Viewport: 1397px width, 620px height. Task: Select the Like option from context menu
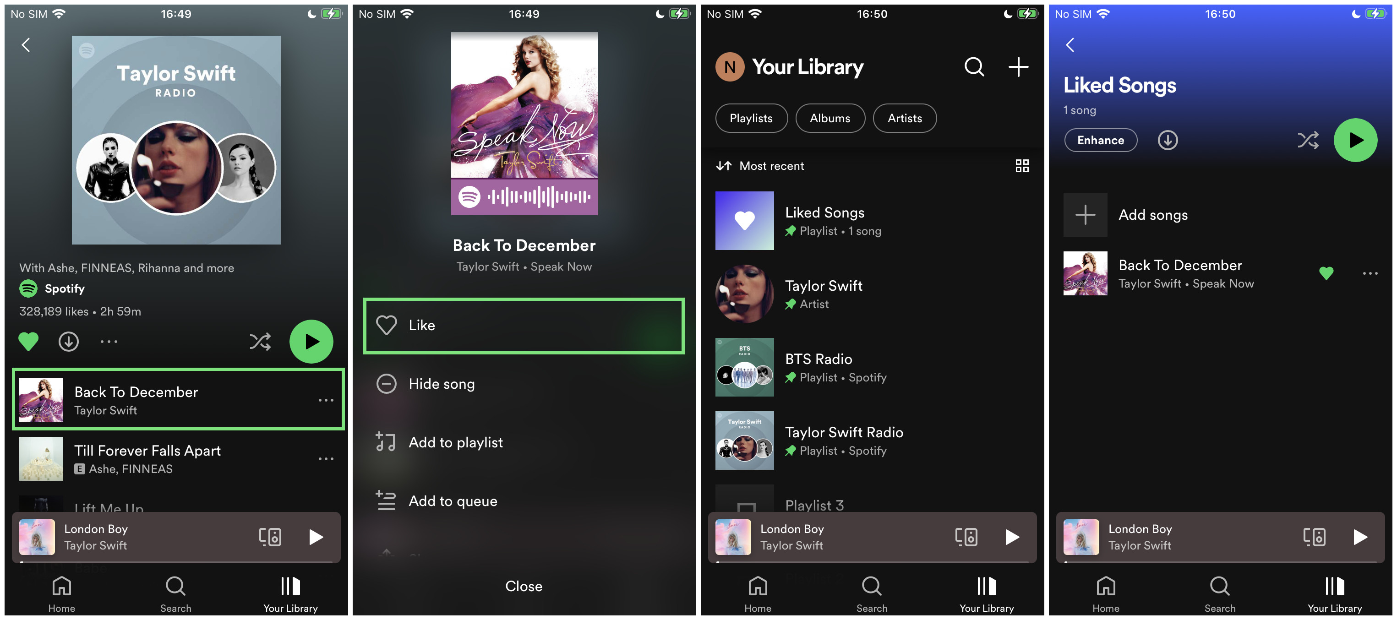click(524, 324)
